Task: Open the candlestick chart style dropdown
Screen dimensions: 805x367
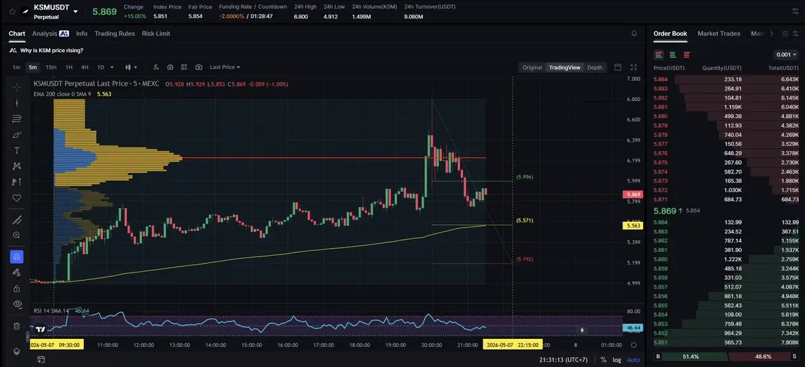Action: pyautogui.click(x=132, y=67)
